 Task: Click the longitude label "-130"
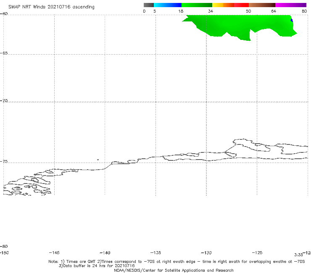[x=206, y=253]
